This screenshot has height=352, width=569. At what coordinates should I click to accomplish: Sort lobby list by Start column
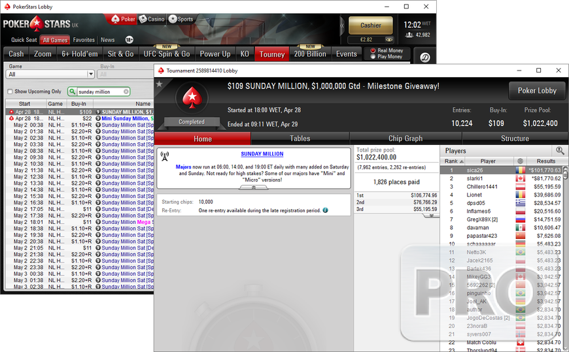point(24,104)
